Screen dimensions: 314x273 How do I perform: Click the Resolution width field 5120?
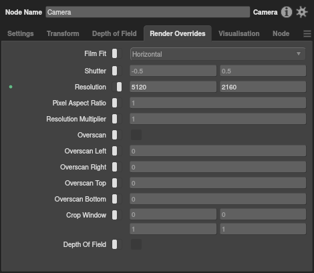coord(173,87)
